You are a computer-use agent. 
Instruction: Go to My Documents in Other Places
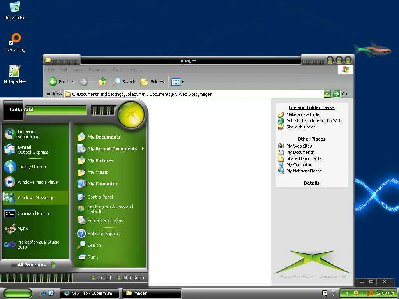pos(300,152)
